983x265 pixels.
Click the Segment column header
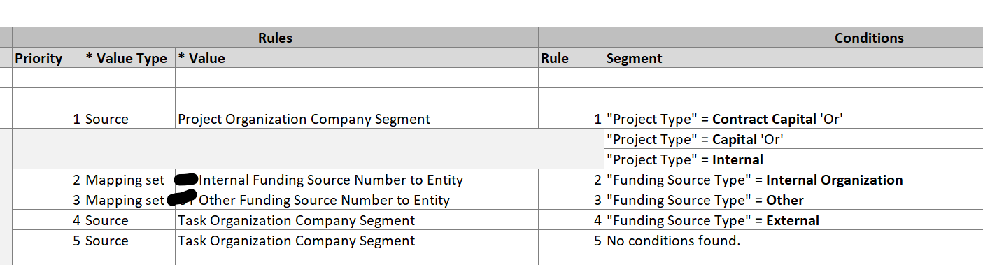793,58
